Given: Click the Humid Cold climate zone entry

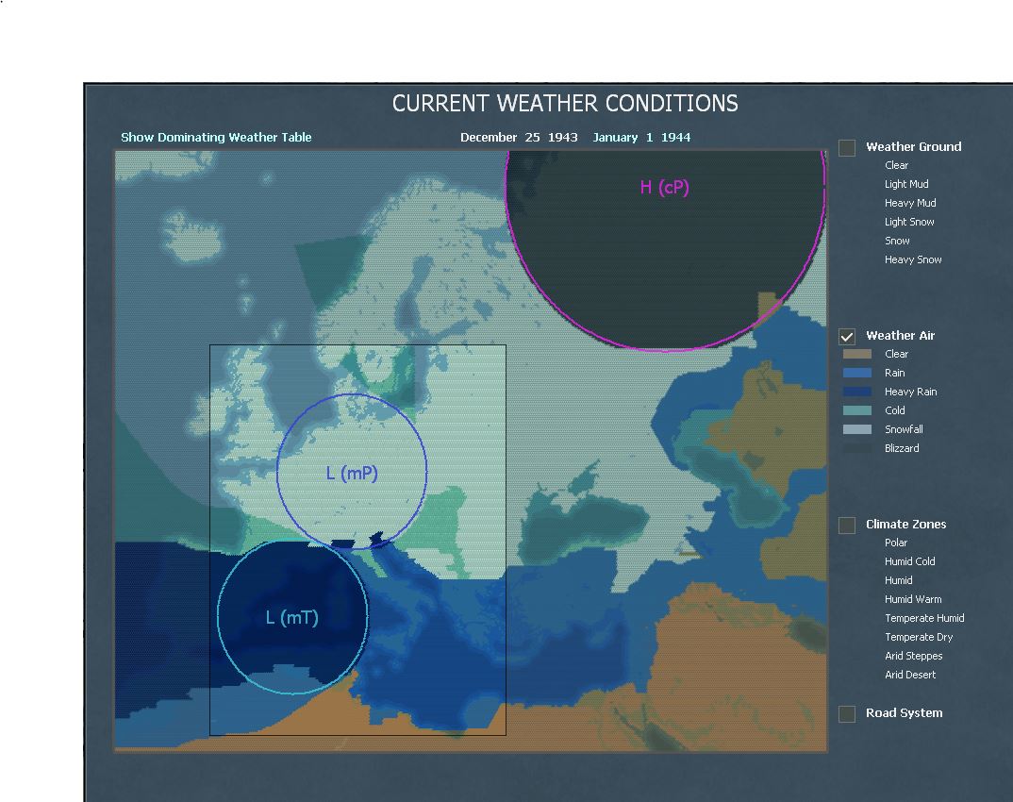Looking at the screenshot, I should (909, 561).
